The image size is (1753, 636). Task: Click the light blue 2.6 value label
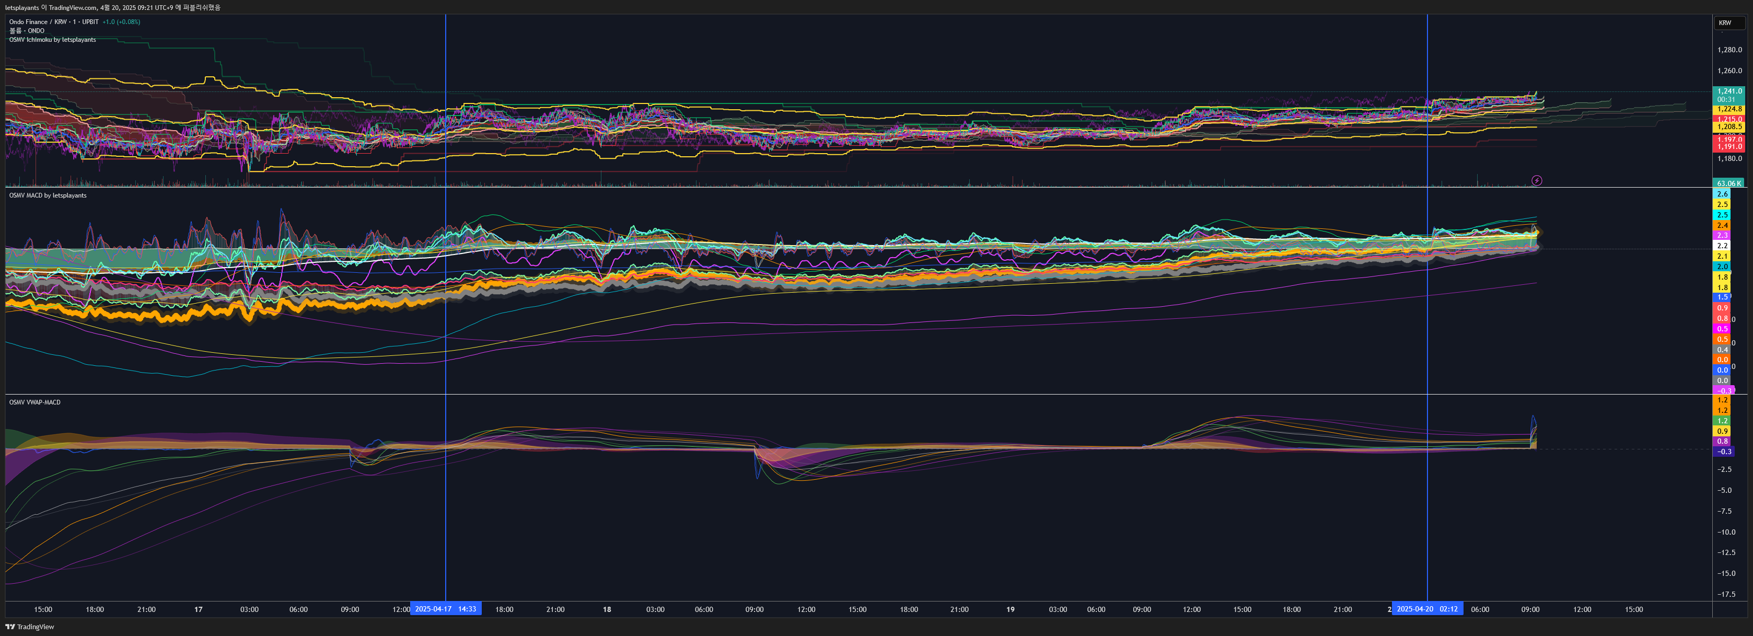point(1722,194)
